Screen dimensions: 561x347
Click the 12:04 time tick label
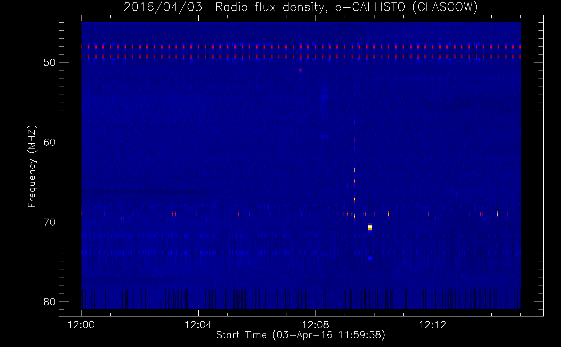pos(198,325)
